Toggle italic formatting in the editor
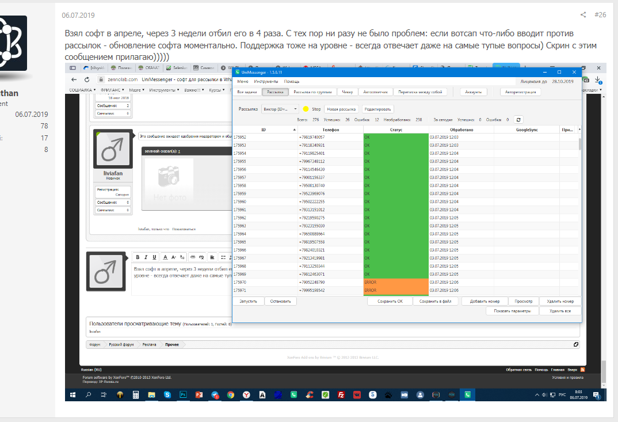618x422 pixels. point(146,257)
